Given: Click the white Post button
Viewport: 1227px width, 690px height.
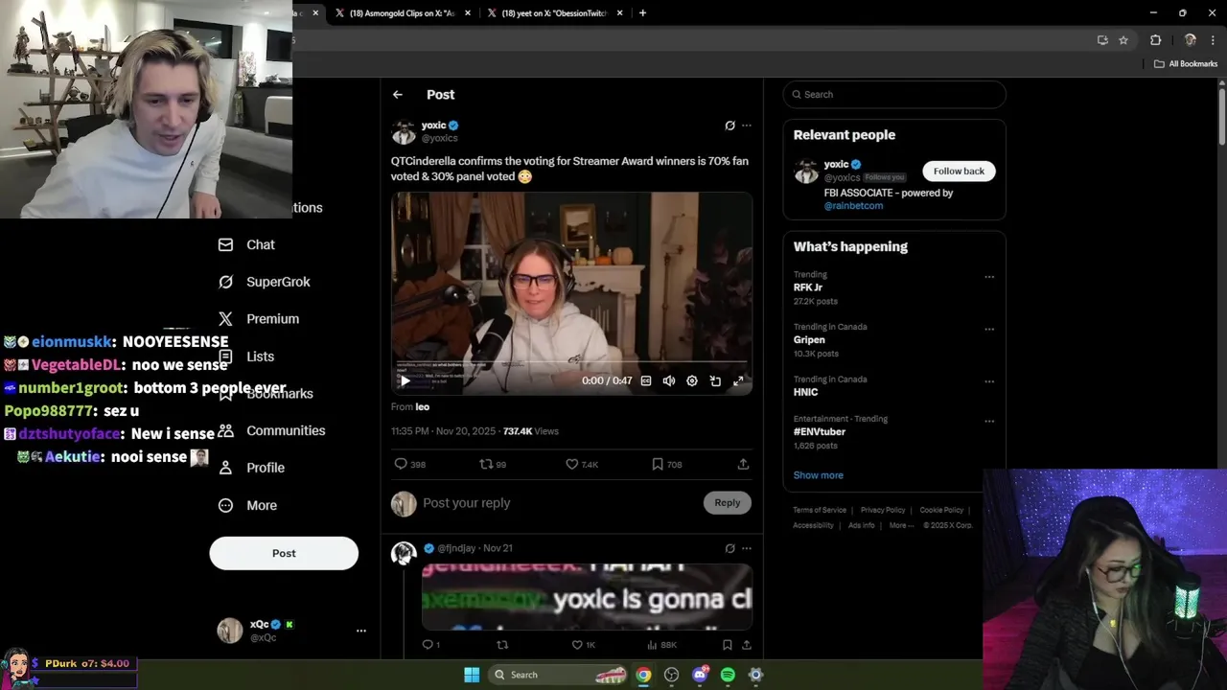Looking at the screenshot, I should pos(284,553).
